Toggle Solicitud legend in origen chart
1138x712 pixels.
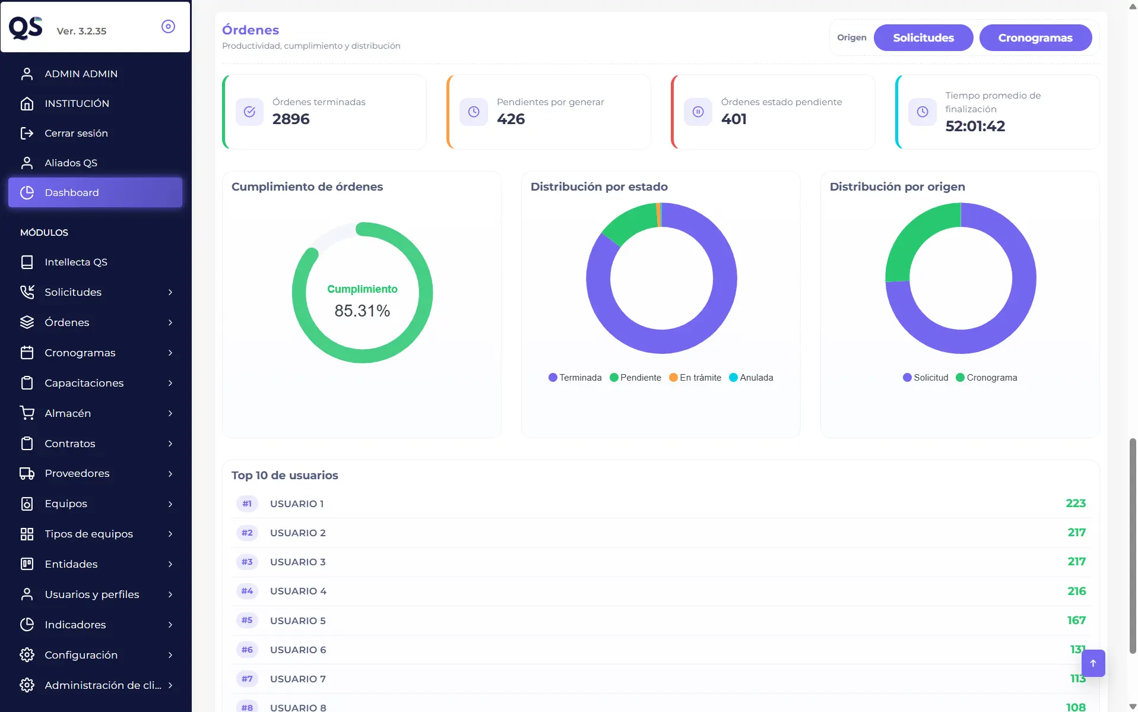(x=925, y=378)
